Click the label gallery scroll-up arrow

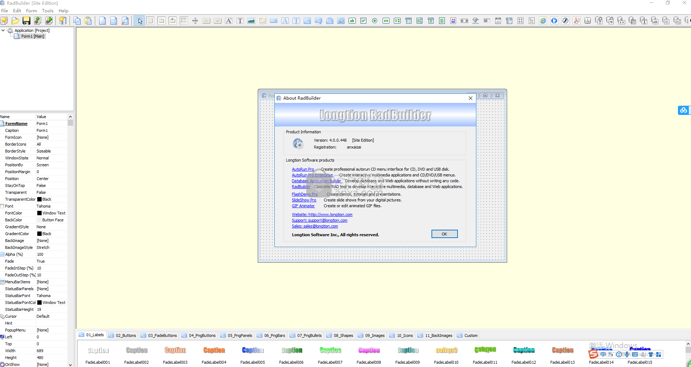[x=688, y=344]
